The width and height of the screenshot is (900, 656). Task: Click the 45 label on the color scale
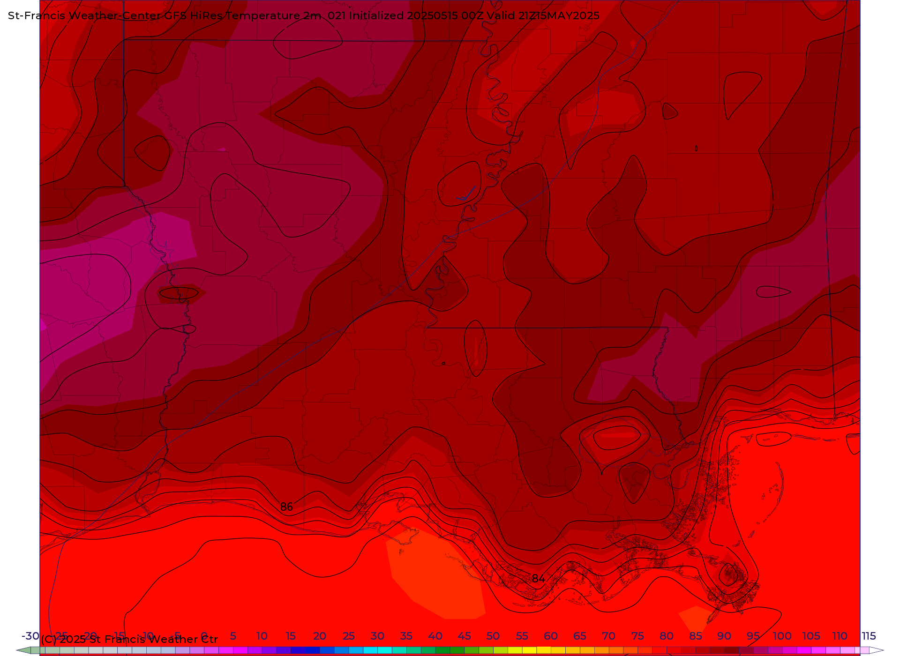464,636
